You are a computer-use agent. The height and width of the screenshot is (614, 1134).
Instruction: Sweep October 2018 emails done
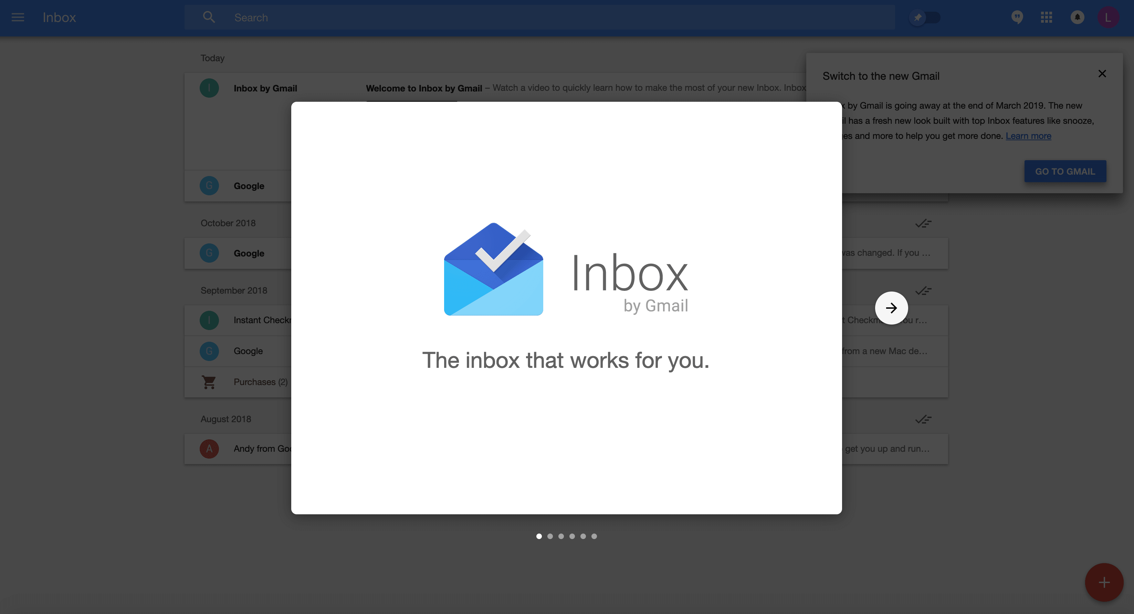coord(923,224)
